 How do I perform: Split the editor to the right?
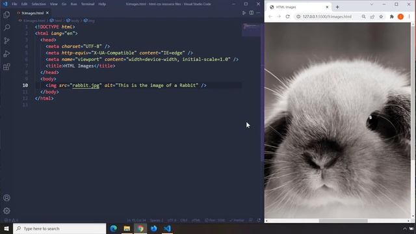pos(252,13)
